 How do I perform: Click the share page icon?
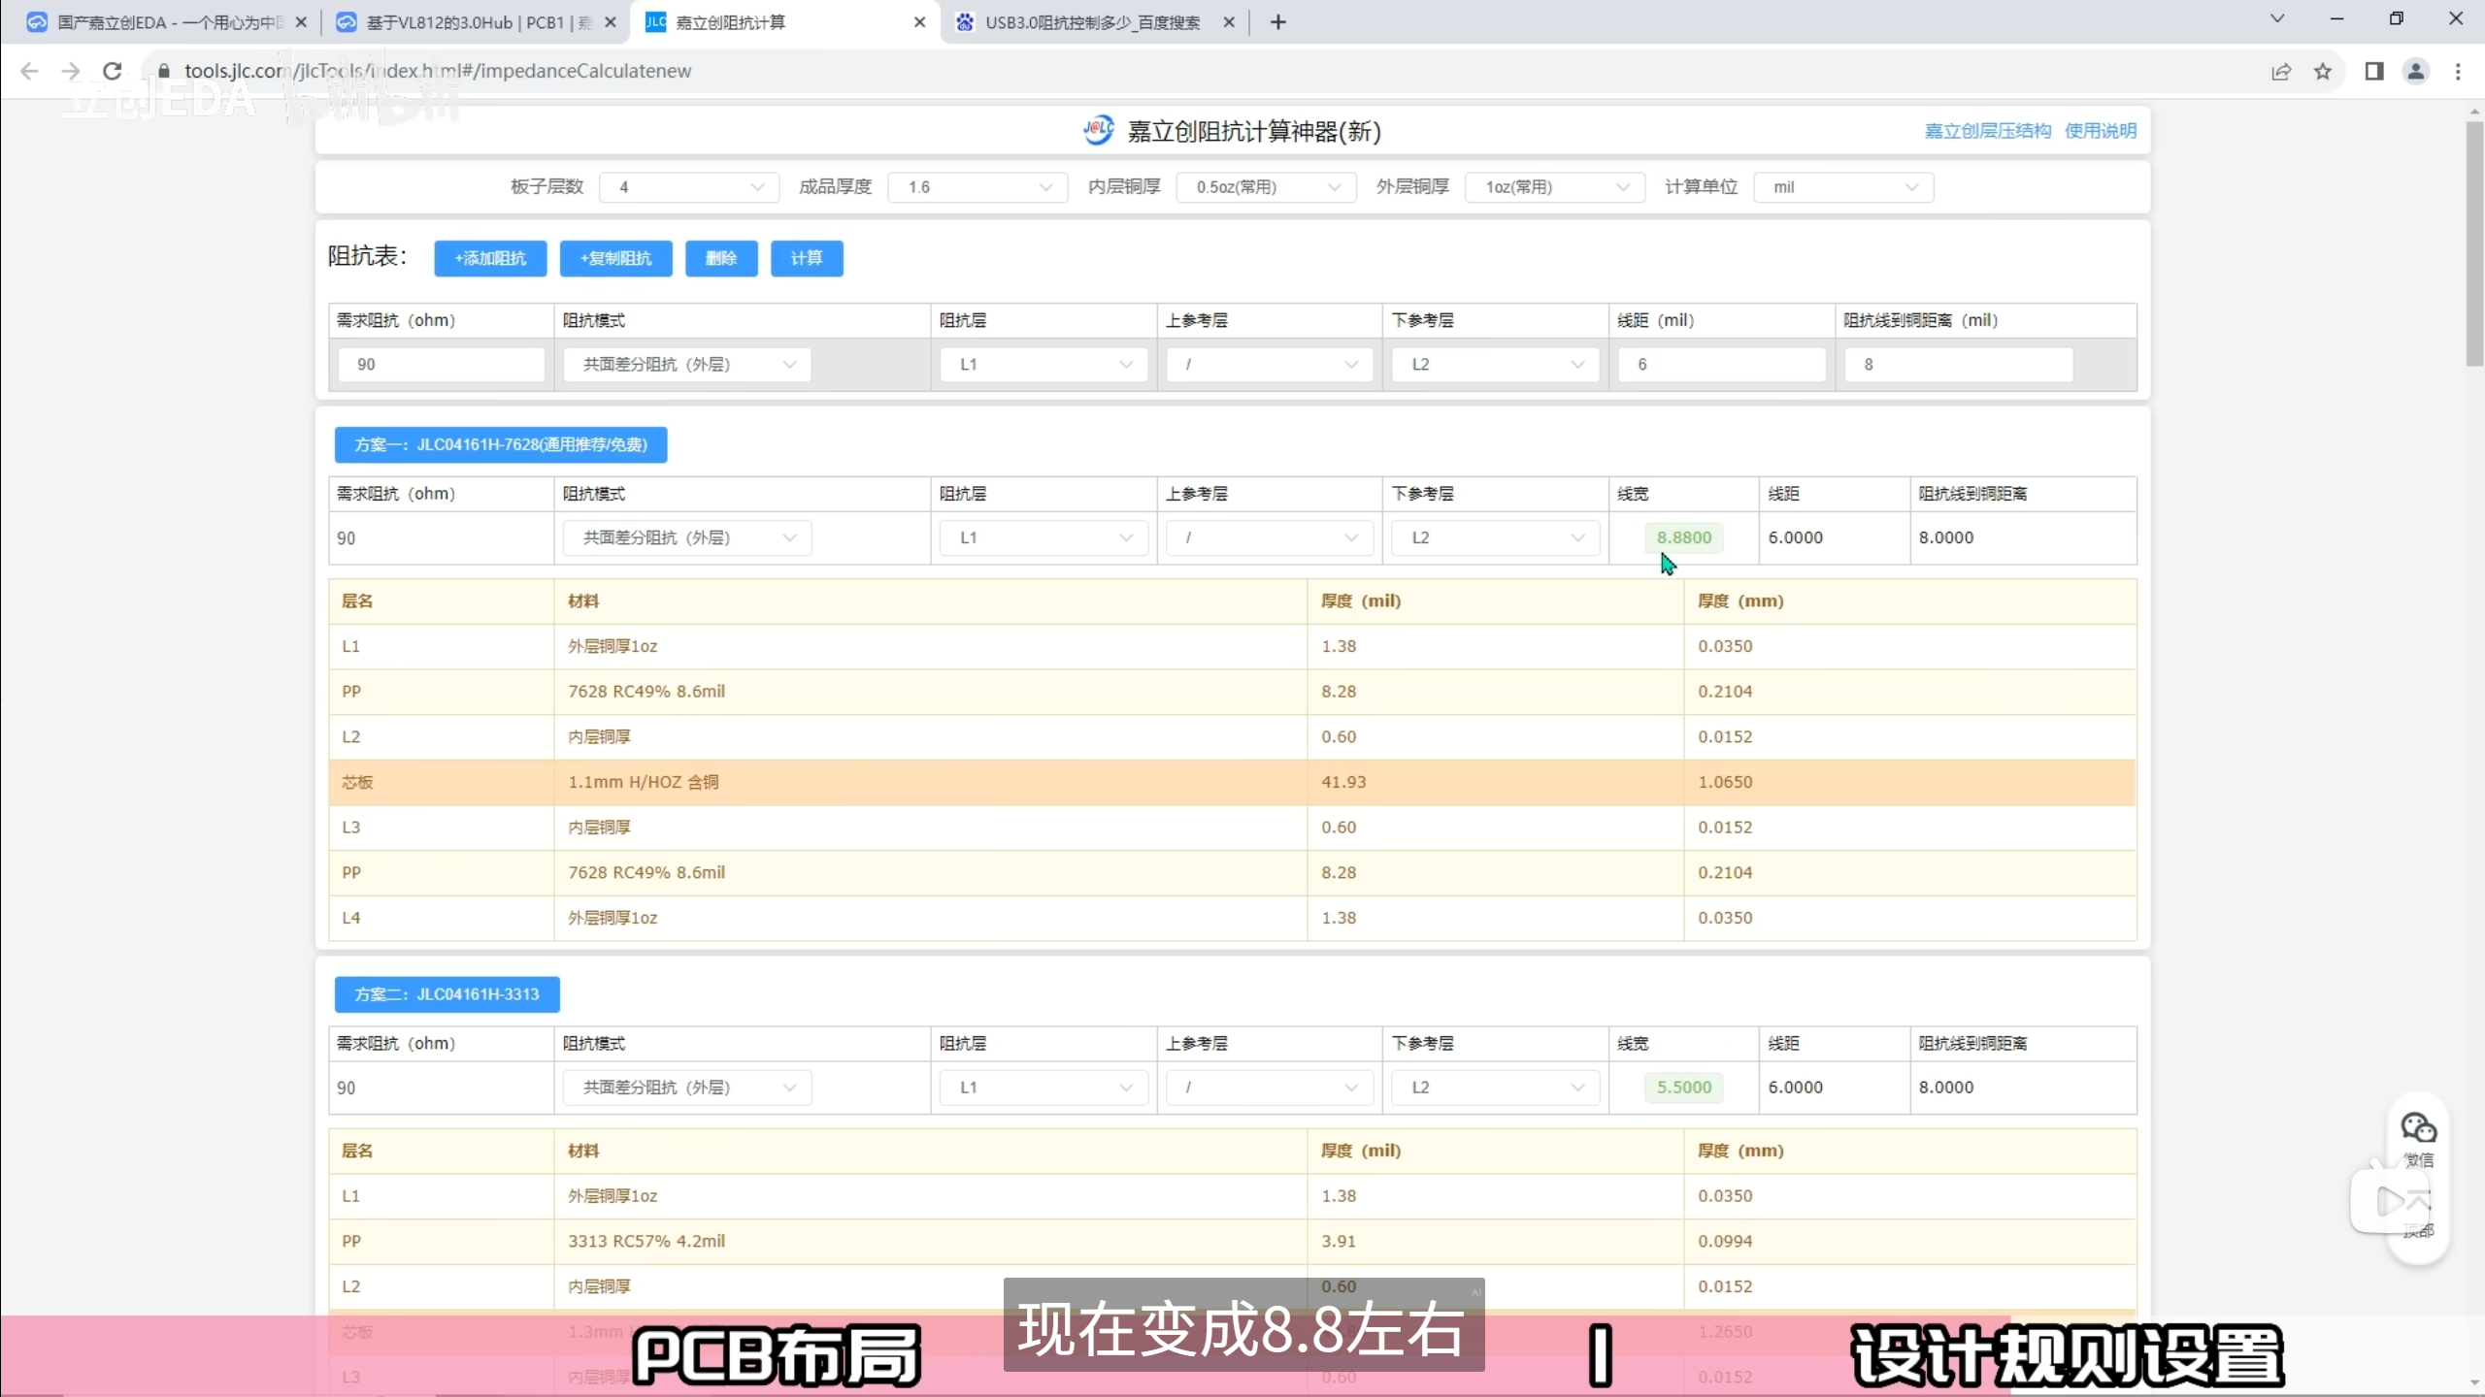click(x=2281, y=71)
